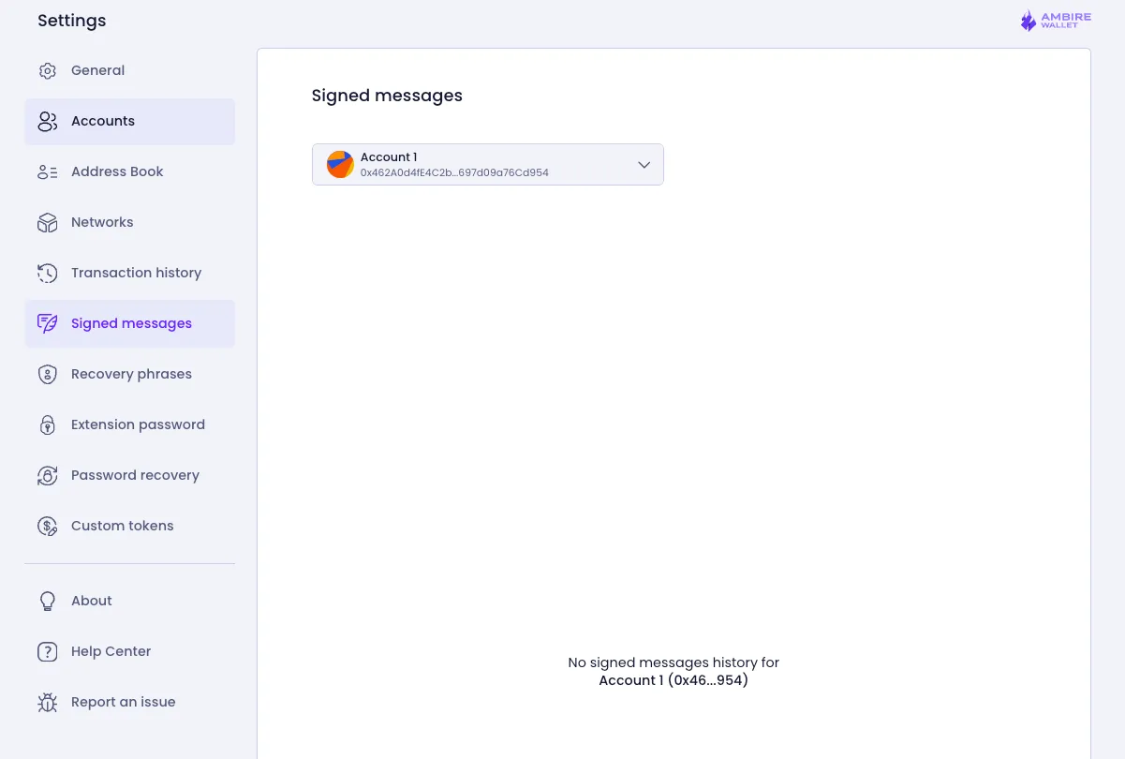Click the Report an issue link

pyautogui.click(x=123, y=702)
